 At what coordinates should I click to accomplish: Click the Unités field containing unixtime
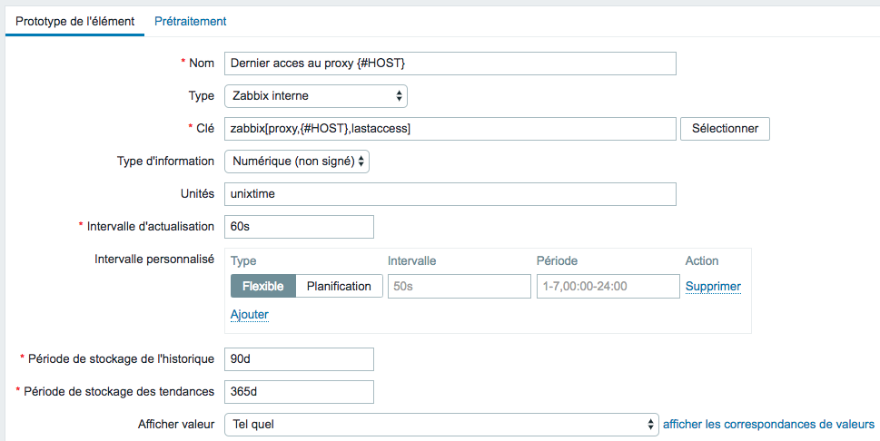pyautogui.click(x=450, y=194)
